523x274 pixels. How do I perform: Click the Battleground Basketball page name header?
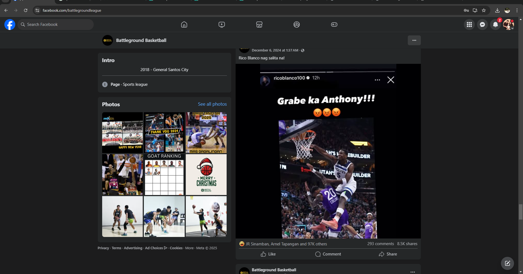click(x=141, y=40)
